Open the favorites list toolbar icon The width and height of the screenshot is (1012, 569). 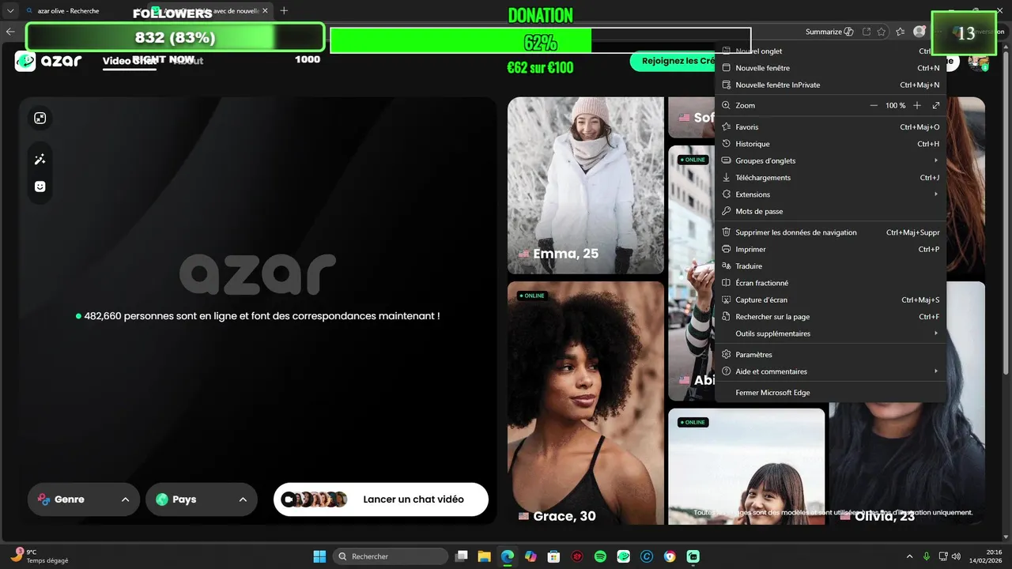[901, 32]
